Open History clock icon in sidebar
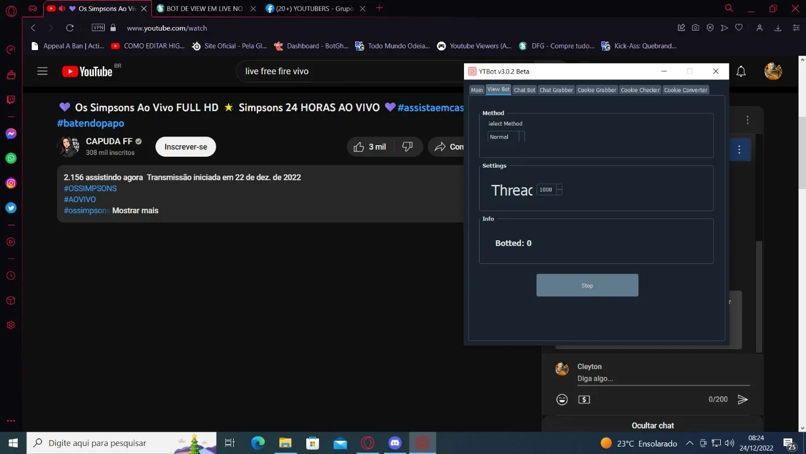The height and width of the screenshot is (454, 806). [x=11, y=276]
